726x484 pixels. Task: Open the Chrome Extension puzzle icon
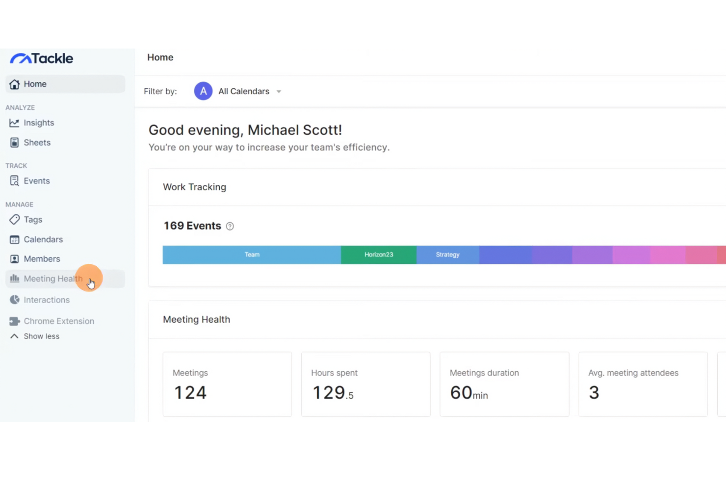(x=14, y=321)
